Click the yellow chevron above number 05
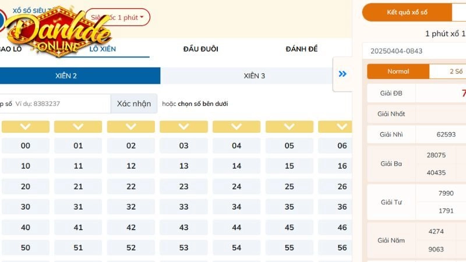 pyautogui.click(x=290, y=126)
